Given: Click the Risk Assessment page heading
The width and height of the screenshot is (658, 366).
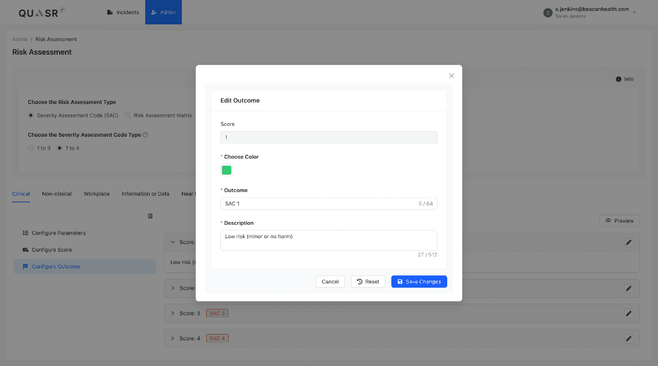Looking at the screenshot, I should (x=42, y=53).
